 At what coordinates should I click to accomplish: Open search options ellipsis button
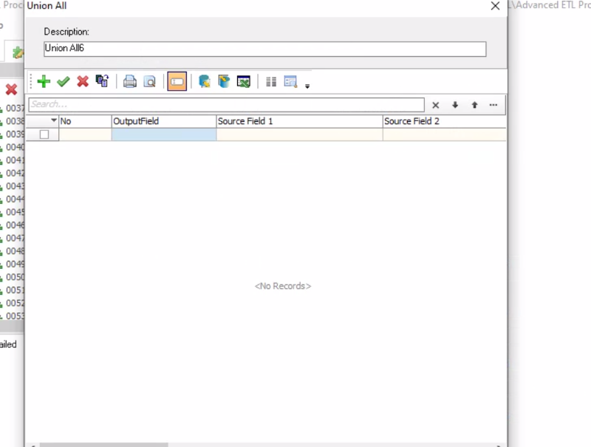coord(493,105)
